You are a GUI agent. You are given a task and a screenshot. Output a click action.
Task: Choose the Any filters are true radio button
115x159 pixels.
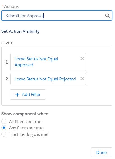coord(4,128)
